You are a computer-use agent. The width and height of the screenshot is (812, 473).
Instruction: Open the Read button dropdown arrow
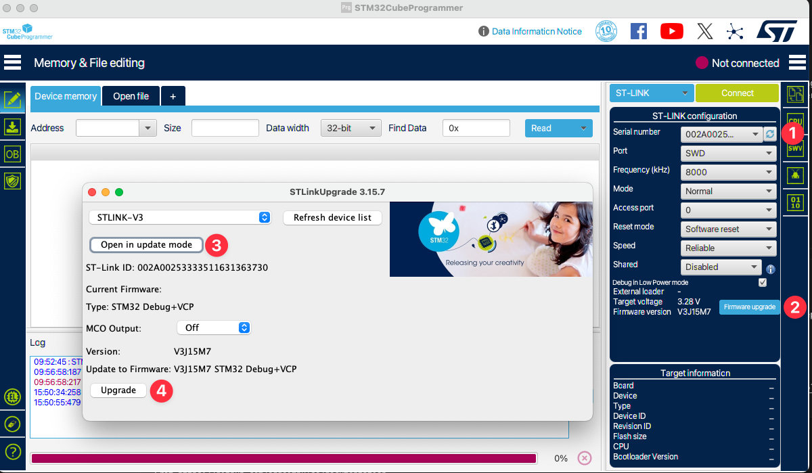coord(583,128)
